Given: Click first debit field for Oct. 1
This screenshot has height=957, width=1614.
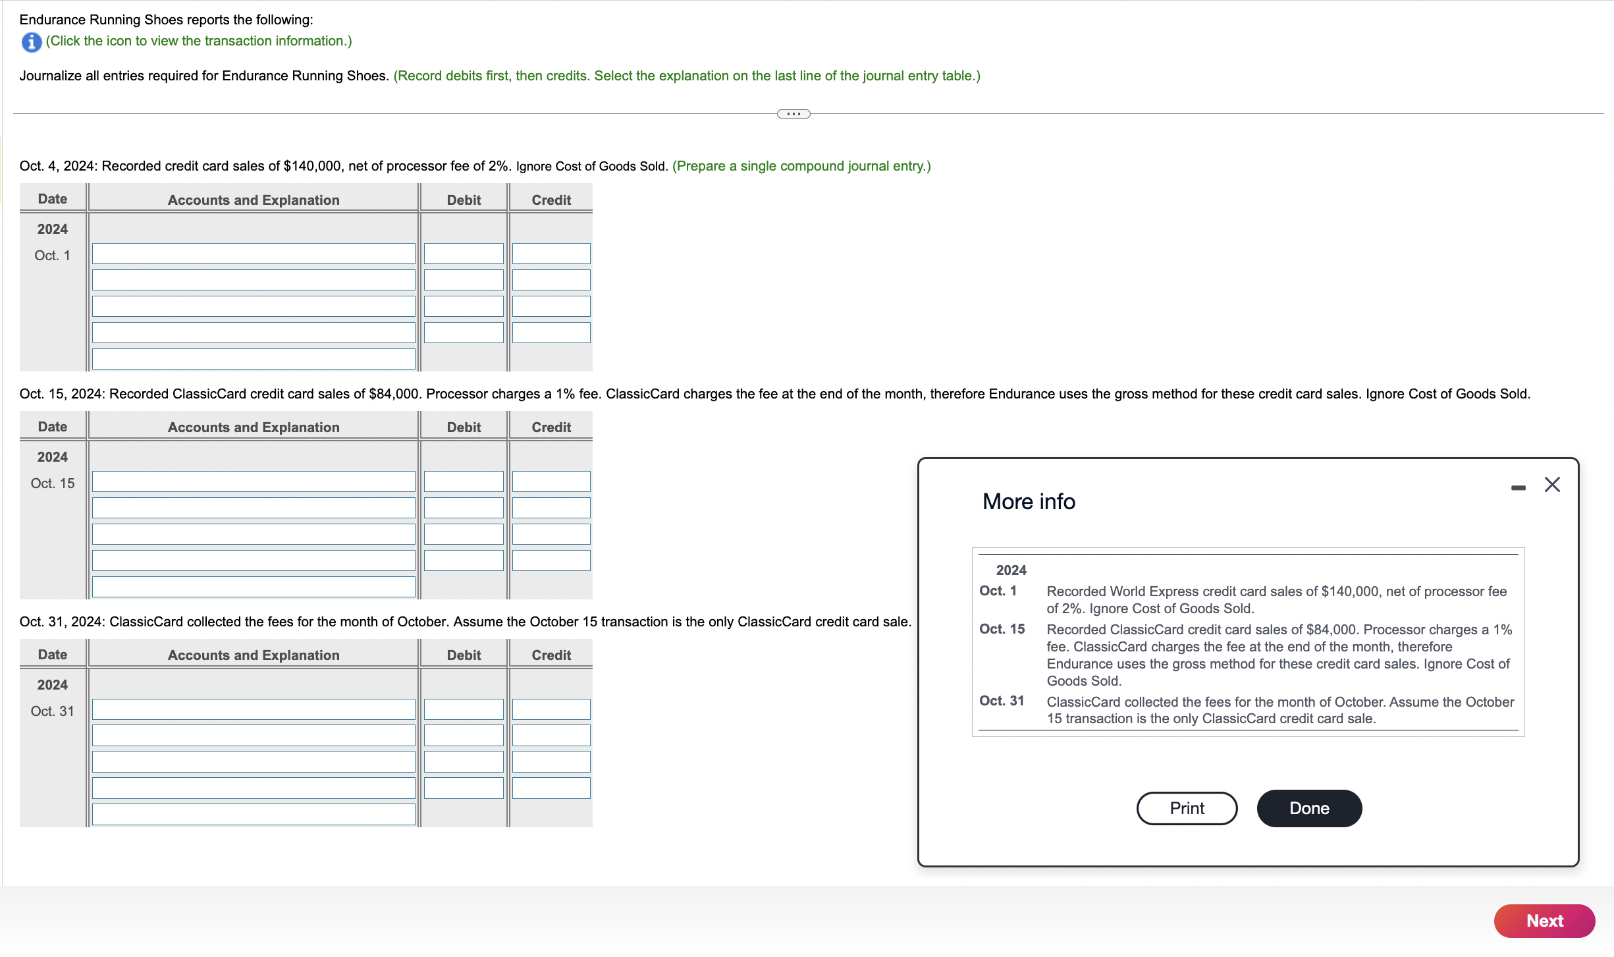Looking at the screenshot, I should tap(464, 254).
